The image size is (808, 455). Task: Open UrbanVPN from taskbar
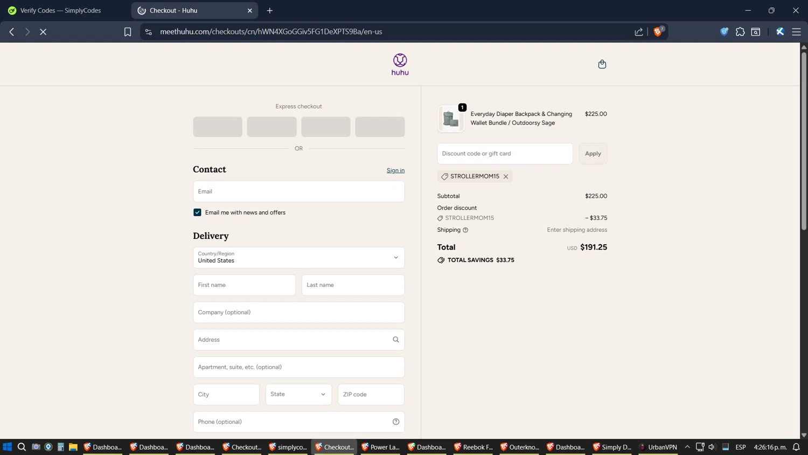pyautogui.click(x=657, y=447)
